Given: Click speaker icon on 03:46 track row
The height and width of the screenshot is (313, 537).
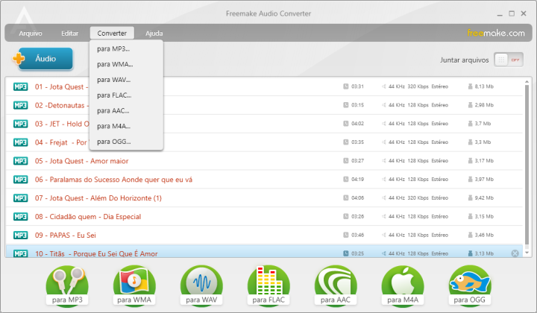Looking at the screenshot, I should pos(384,235).
